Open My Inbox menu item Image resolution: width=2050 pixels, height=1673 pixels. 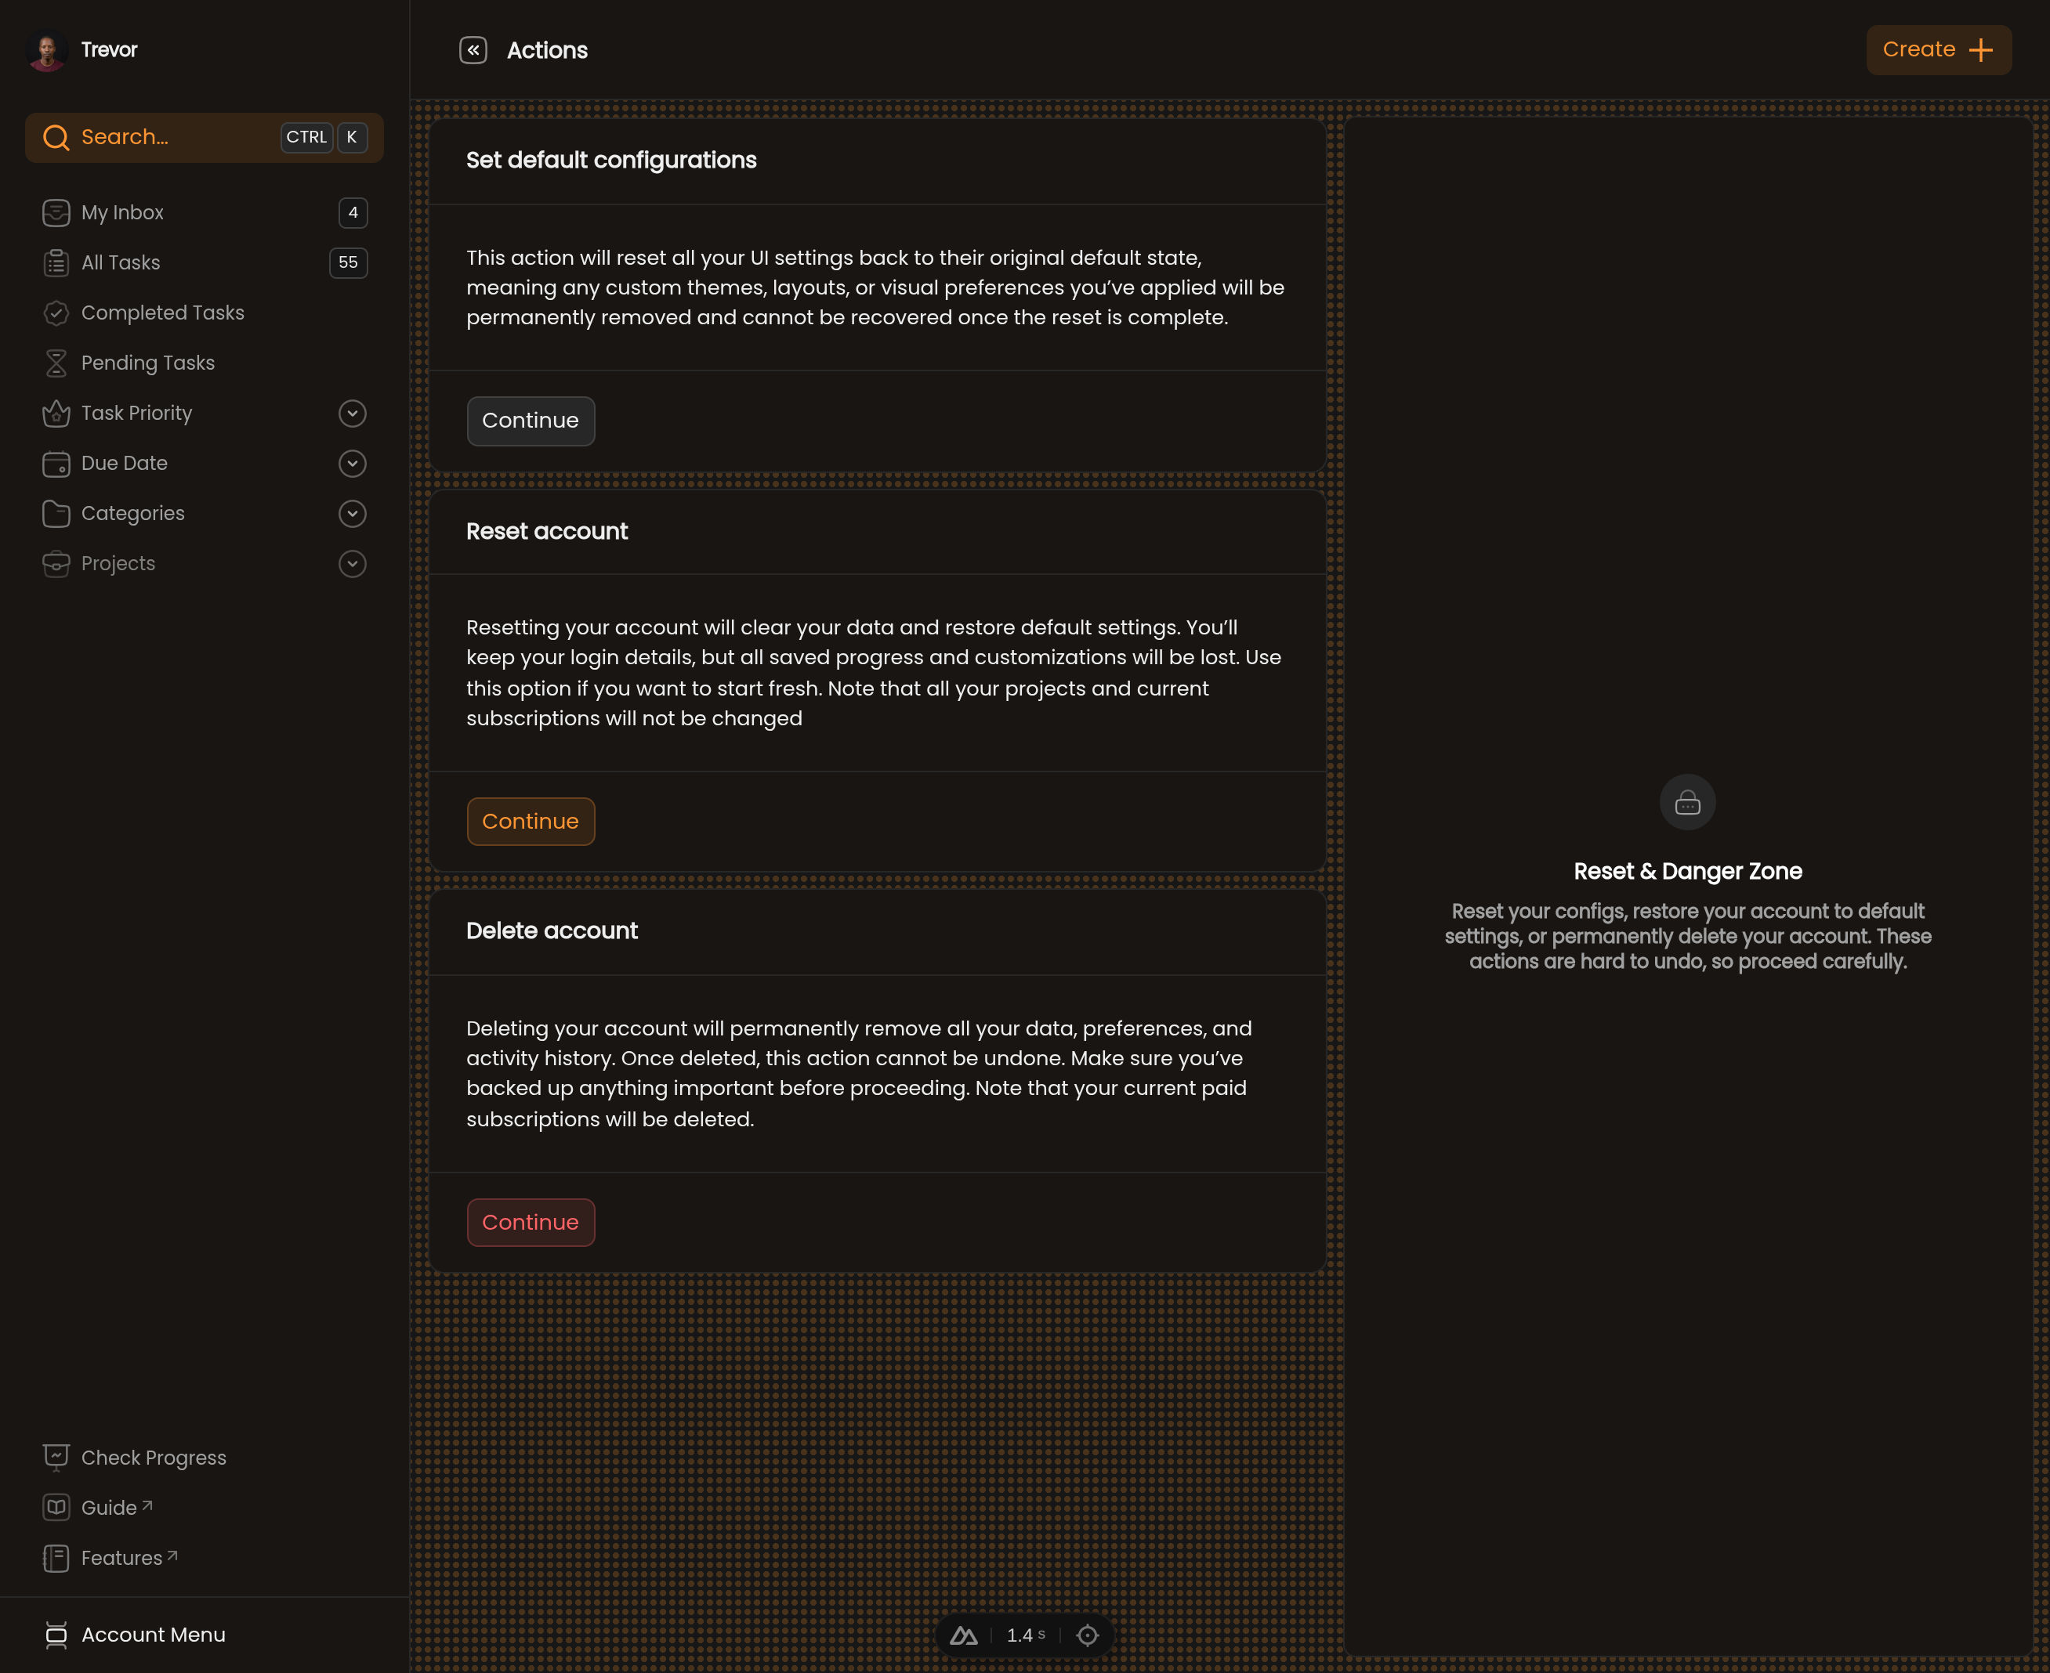[205, 213]
